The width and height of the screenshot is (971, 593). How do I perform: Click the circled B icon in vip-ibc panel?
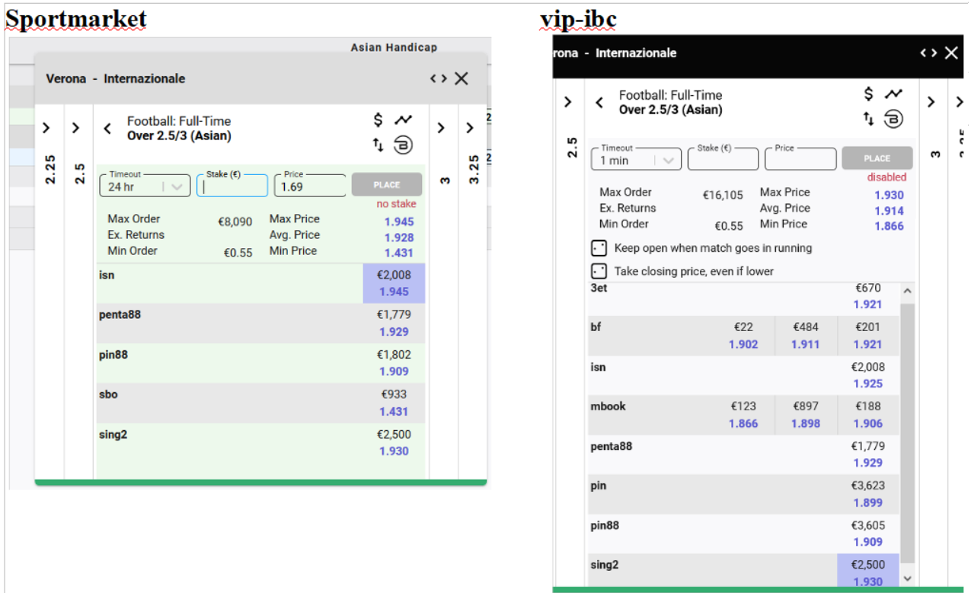pos(893,119)
